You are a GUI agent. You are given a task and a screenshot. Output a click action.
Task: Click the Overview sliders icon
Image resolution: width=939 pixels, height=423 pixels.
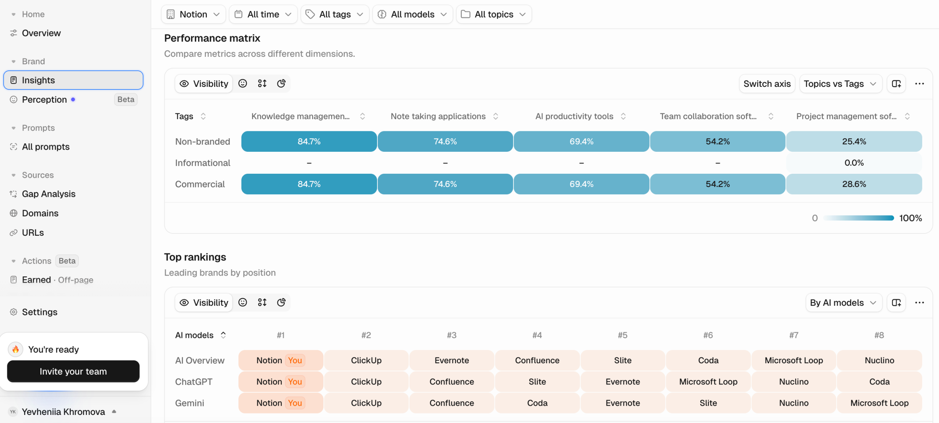click(x=14, y=33)
